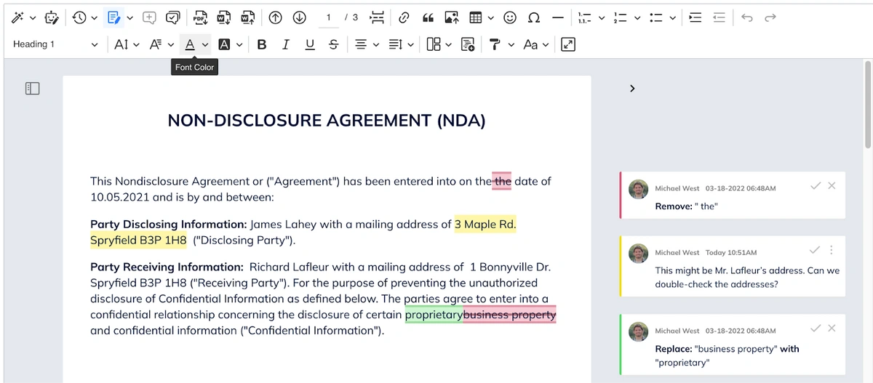Click the image upload icon
Screen dimensions: 873x383
(x=452, y=17)
